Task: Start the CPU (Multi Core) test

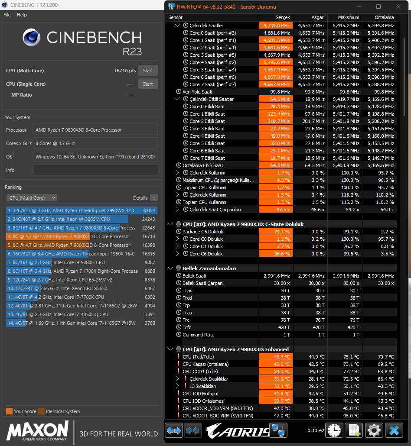Action: pos(148,71)
